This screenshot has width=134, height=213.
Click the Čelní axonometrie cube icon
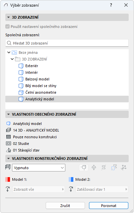pyautogui.click(x=21, y=92)
